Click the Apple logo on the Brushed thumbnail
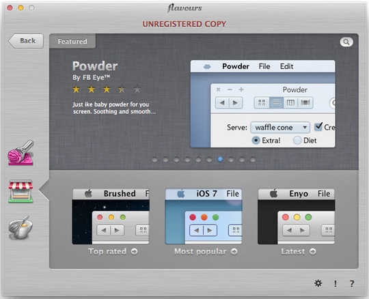369x299 pixels. pyautogui.click(x=88, y=194)
